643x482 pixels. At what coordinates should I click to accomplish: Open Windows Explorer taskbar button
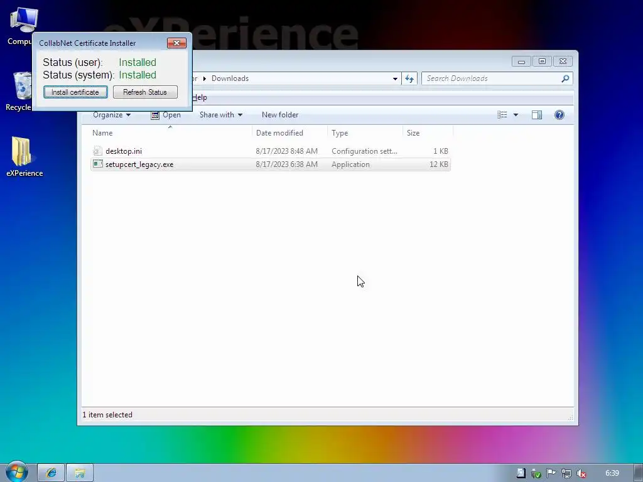[80, 473]
